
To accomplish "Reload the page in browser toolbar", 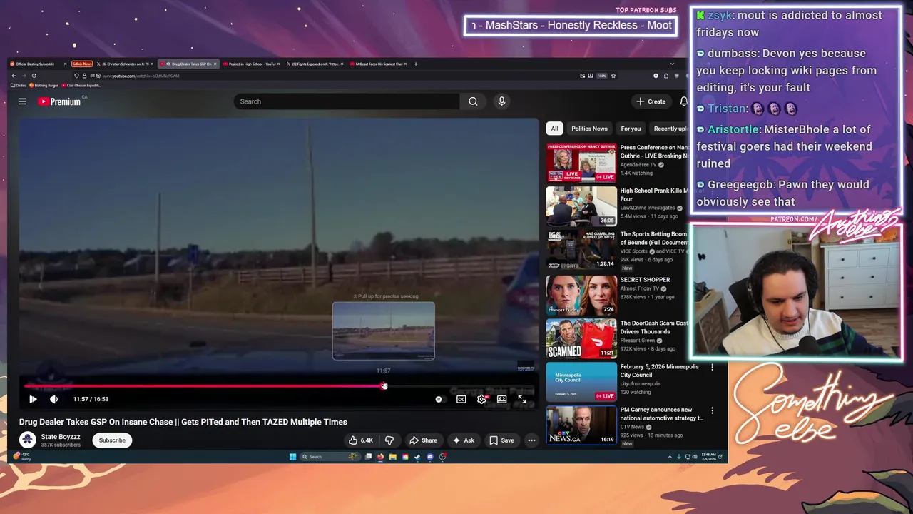I will pos(34,76).
